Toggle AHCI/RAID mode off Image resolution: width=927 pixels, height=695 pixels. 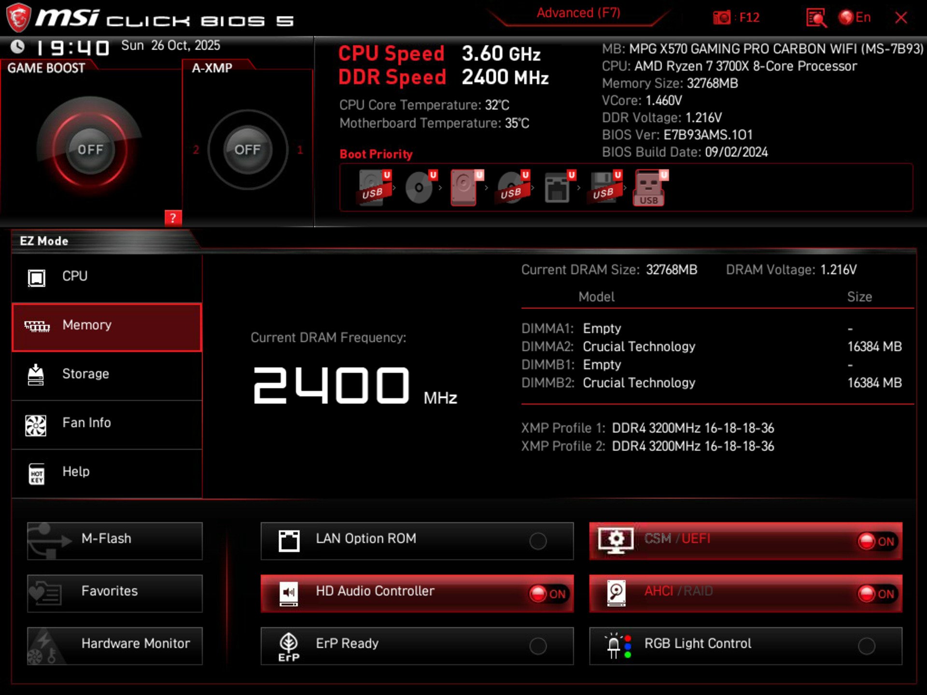877,594
